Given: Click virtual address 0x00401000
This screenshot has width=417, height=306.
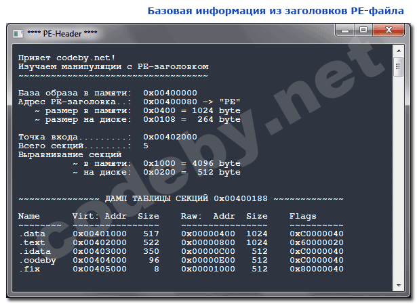Looking at the screenshot, I should tap(100, 234).
